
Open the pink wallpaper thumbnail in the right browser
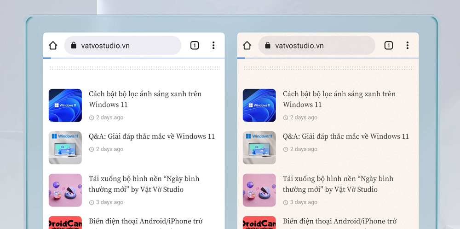[259, 190]
